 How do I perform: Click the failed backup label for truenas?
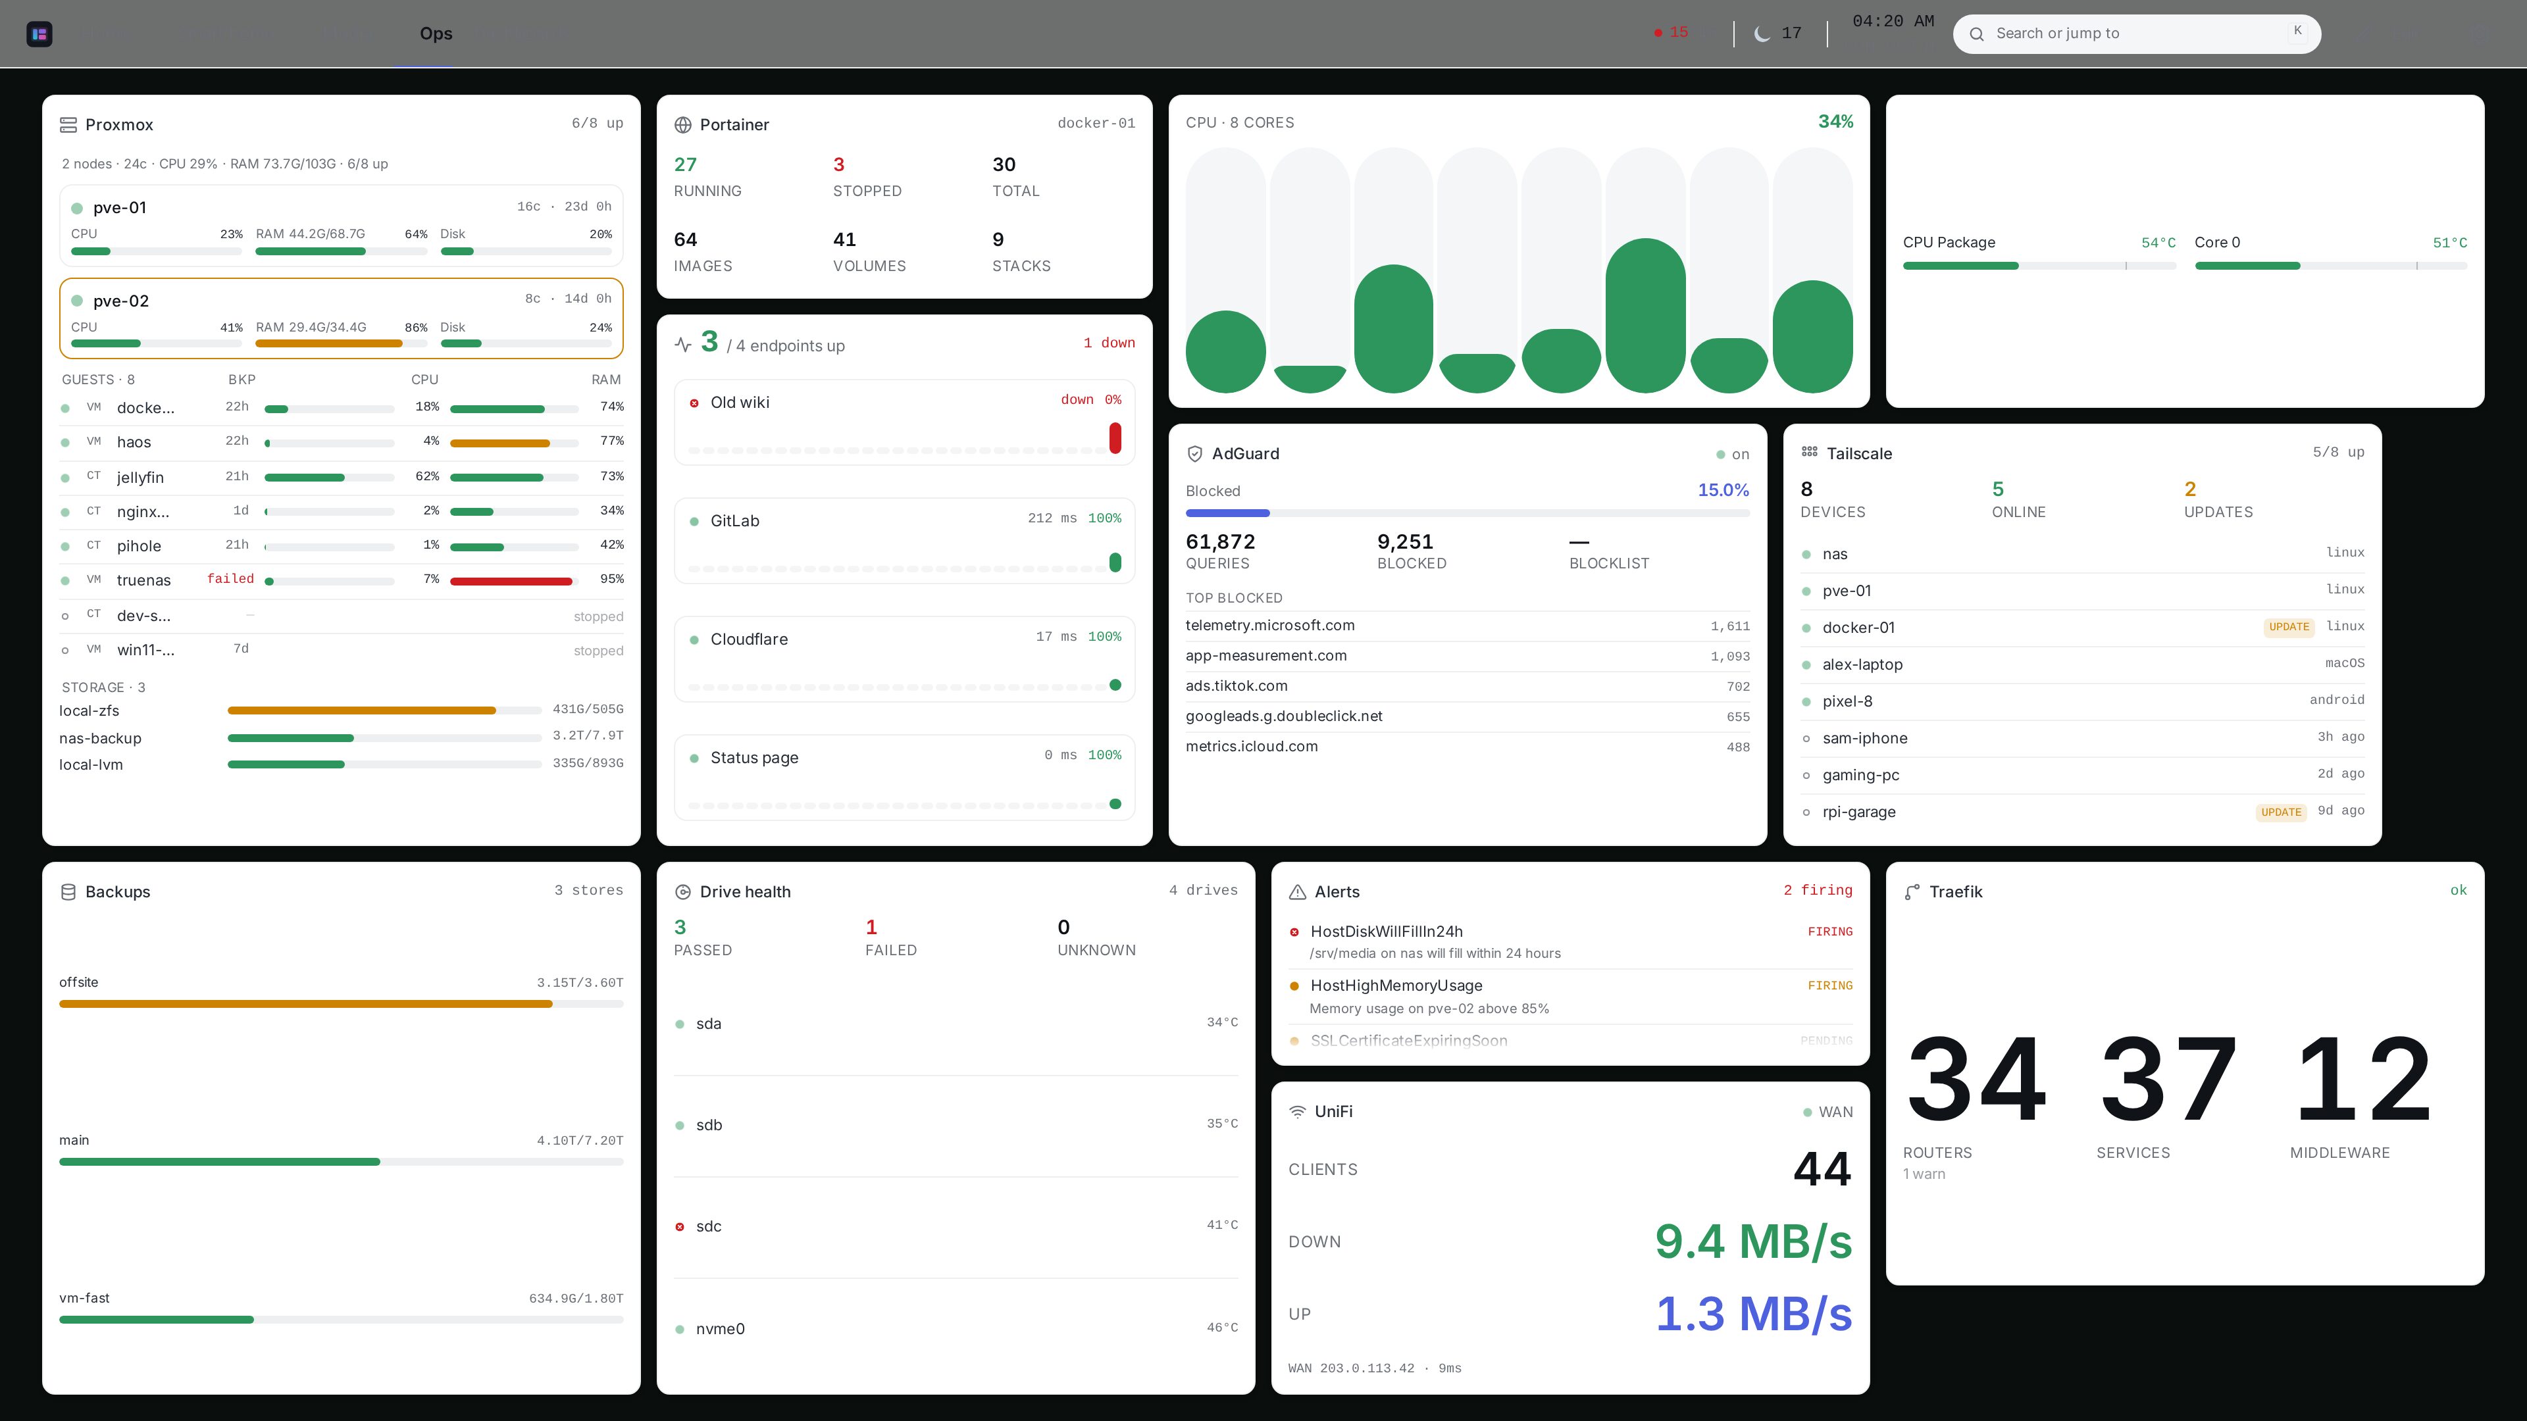230,579
